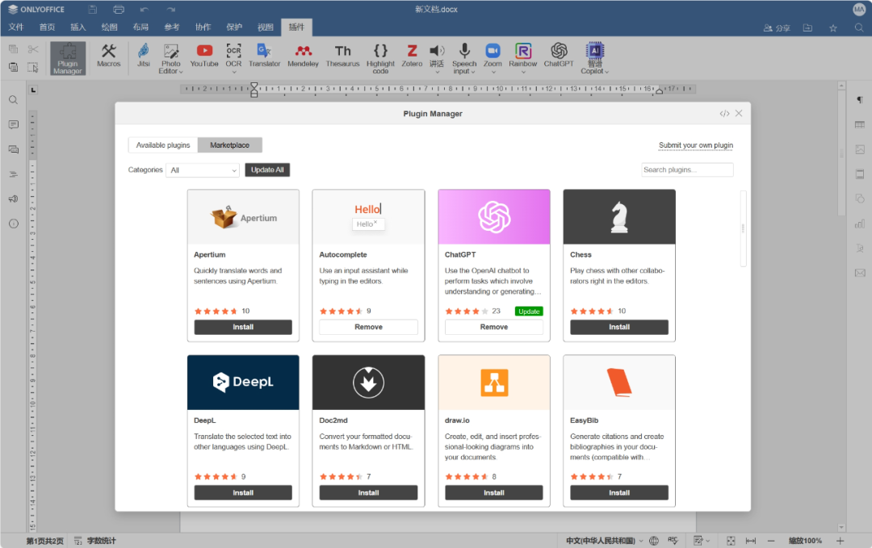Undo the last action
The image size is (872, 548).
point(144,10)
